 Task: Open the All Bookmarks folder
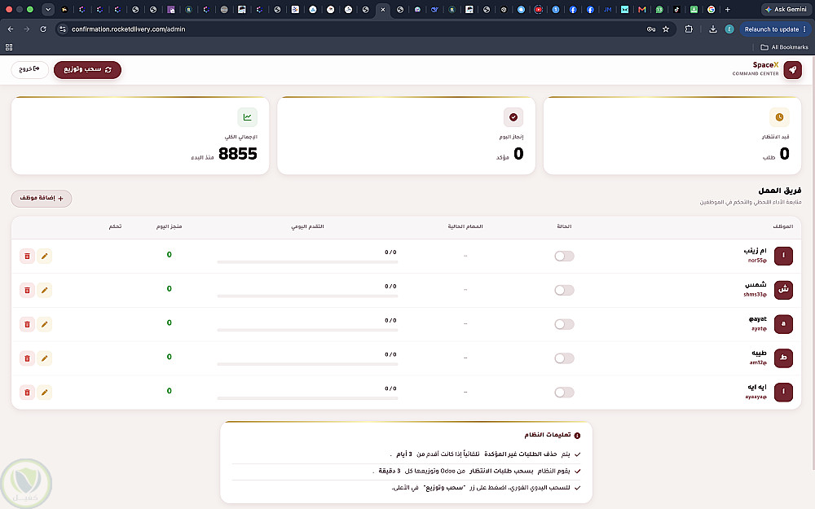pyautogui.click(x=784, y=46)
